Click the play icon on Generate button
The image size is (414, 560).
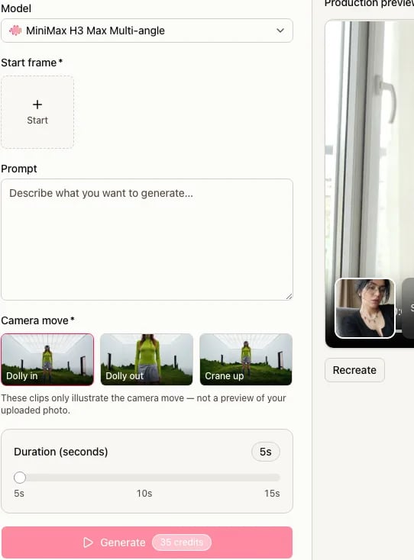pos(88,542)
